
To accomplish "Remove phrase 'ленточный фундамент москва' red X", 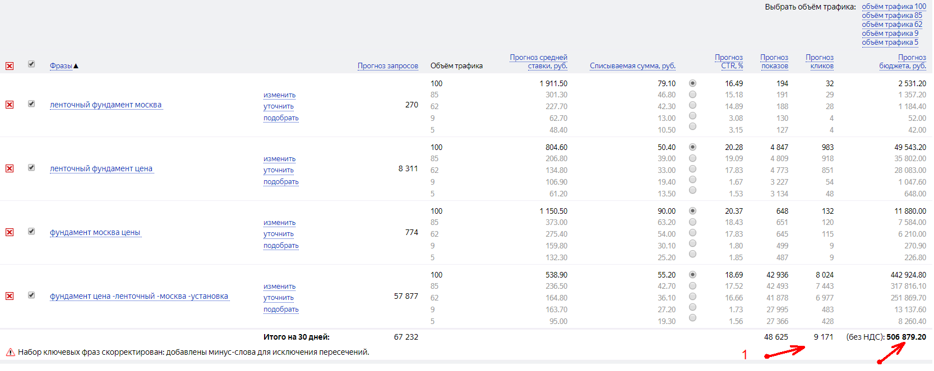I will (x=10, y=105).
